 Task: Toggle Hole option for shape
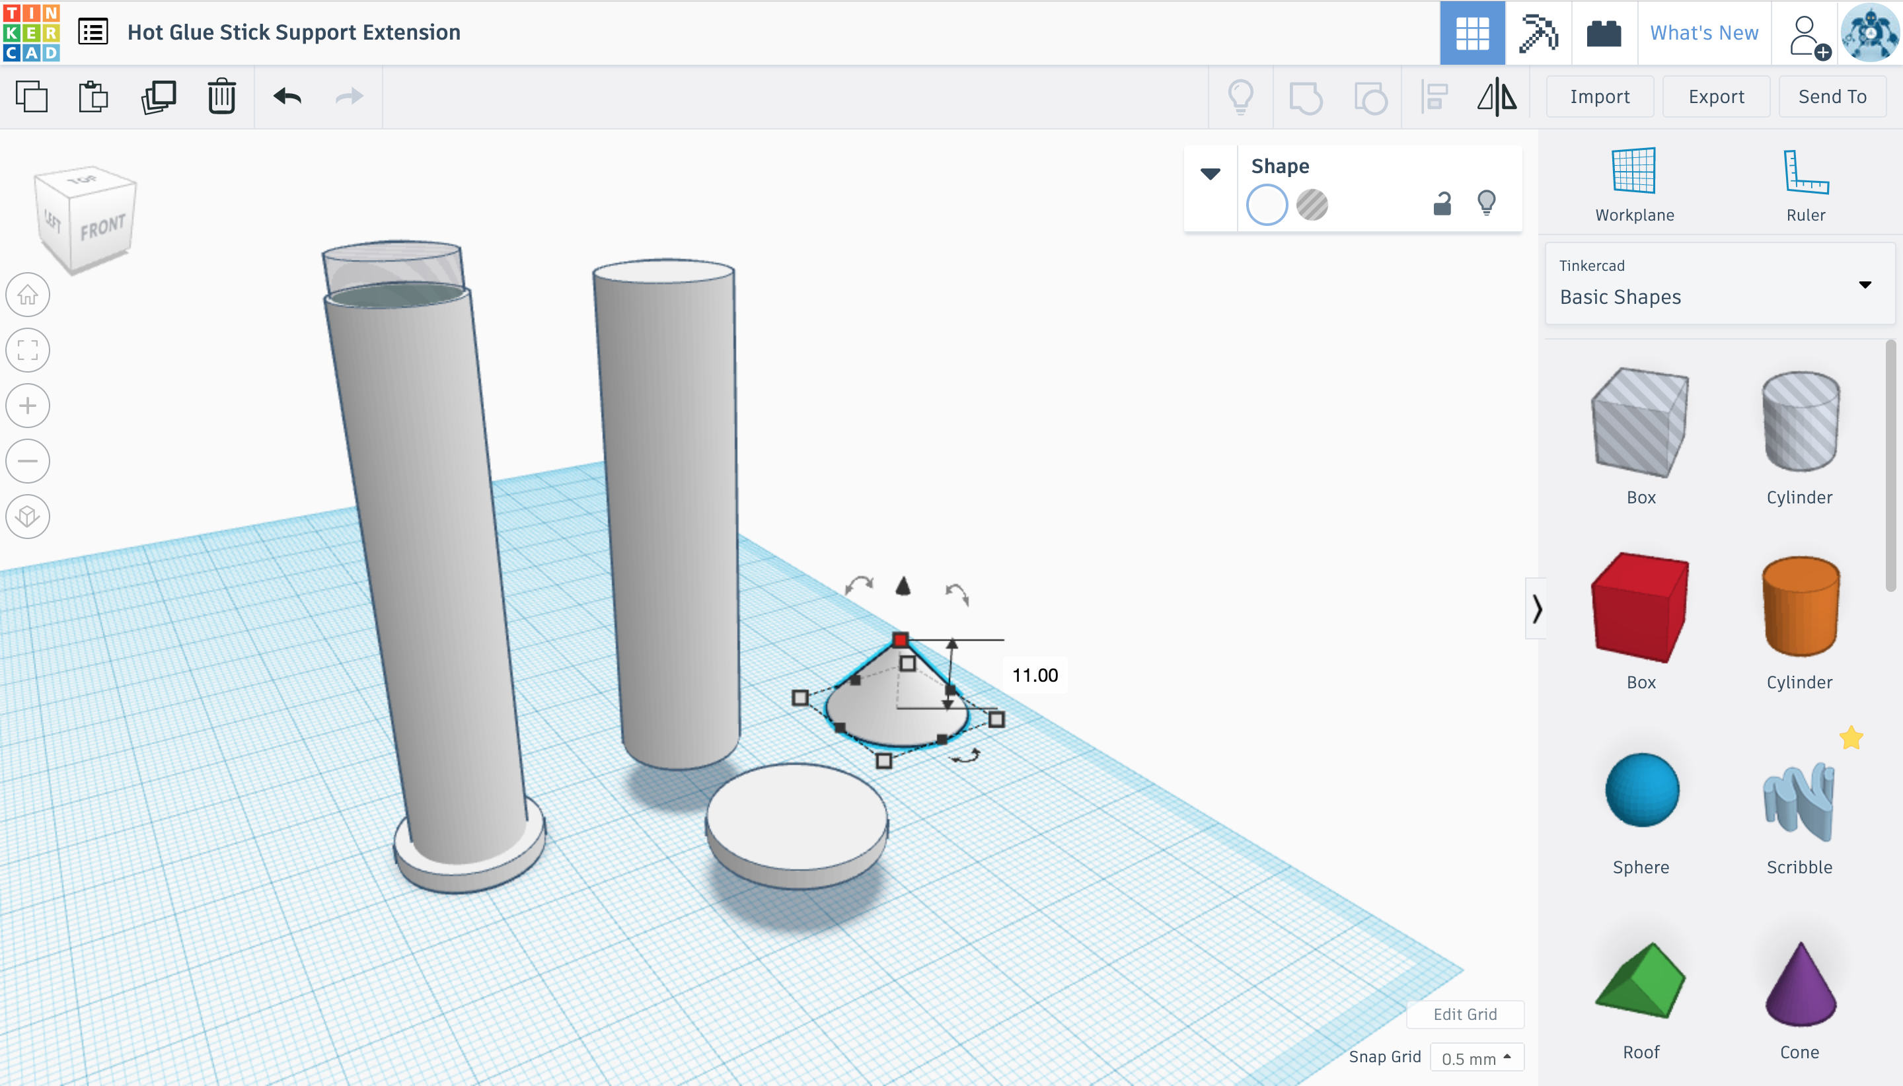(x=1312, y=205)
